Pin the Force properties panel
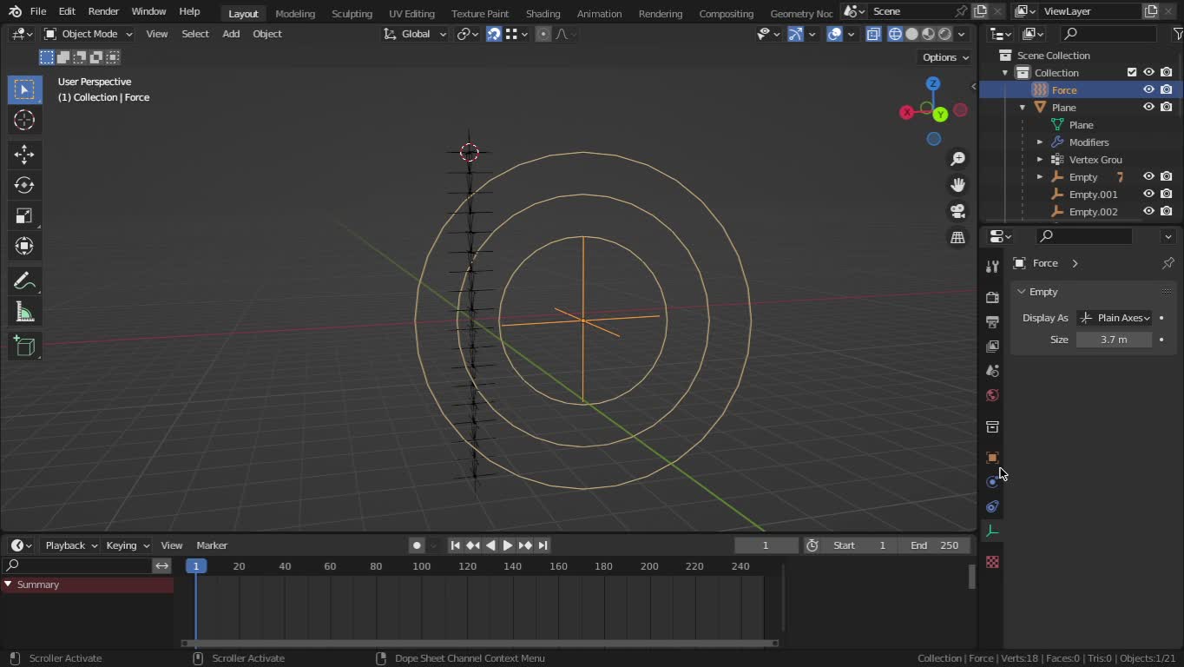Image resolution: width=1184 pixels, height=667 pixels. click(1168, 263)
